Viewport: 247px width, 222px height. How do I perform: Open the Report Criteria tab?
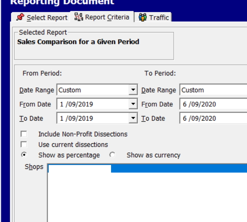[x=102, y=17]
